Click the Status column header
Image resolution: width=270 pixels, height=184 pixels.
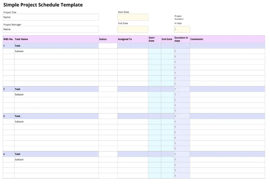(103, 39)
